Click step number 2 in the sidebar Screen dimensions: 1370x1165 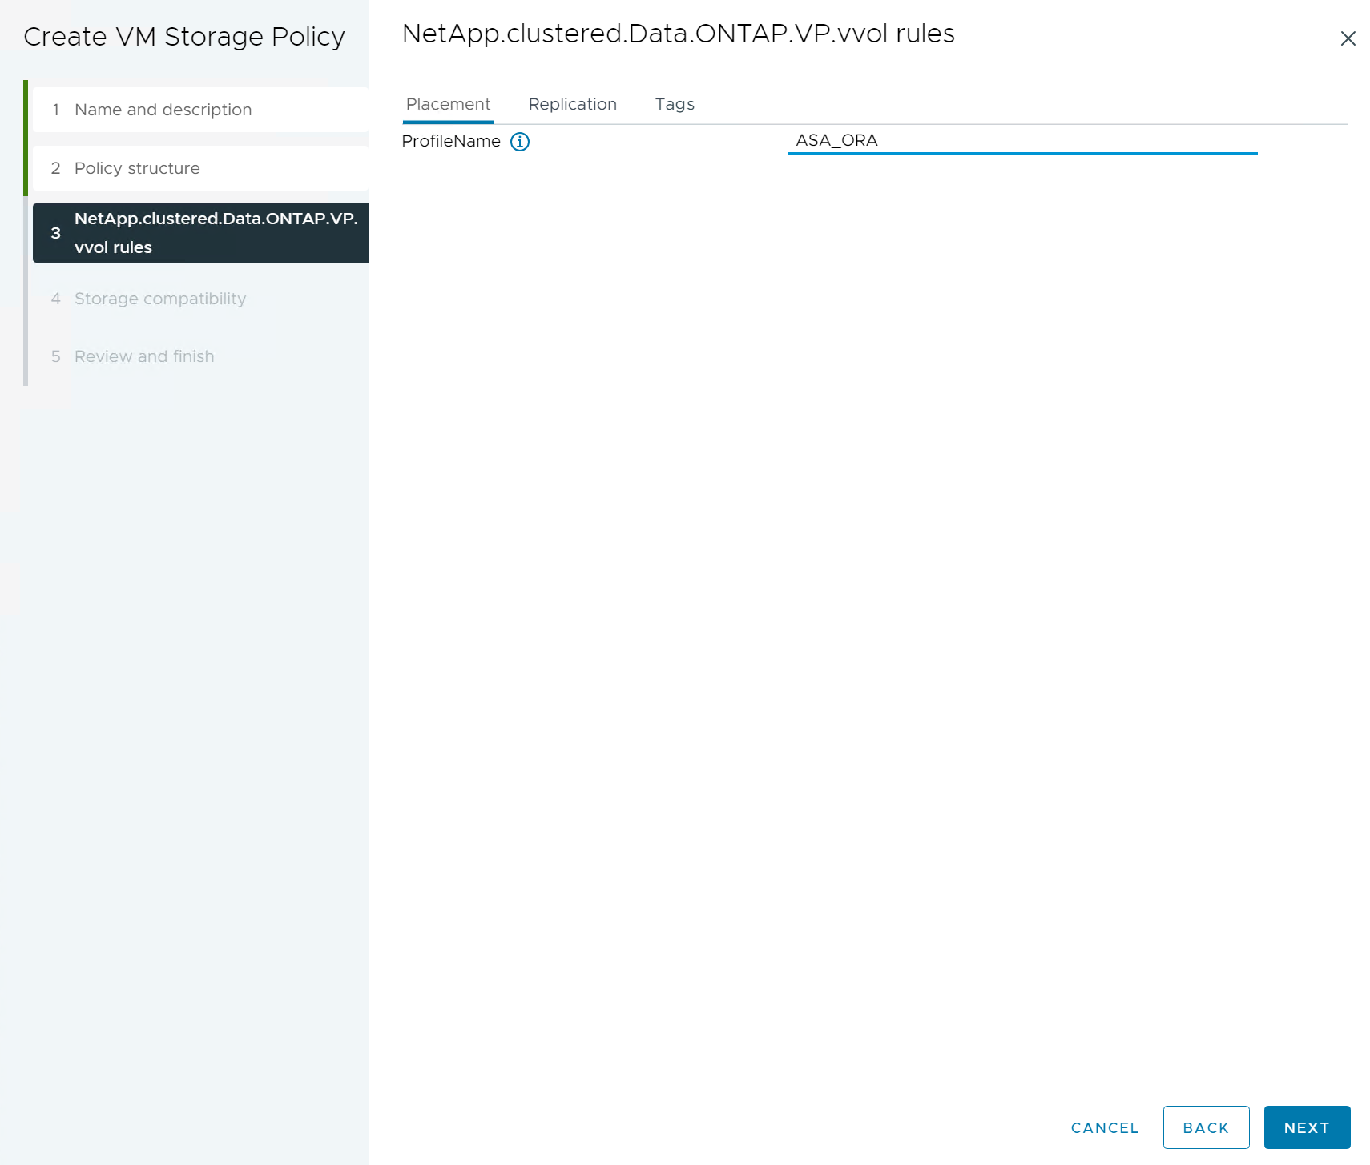(55, 168)
